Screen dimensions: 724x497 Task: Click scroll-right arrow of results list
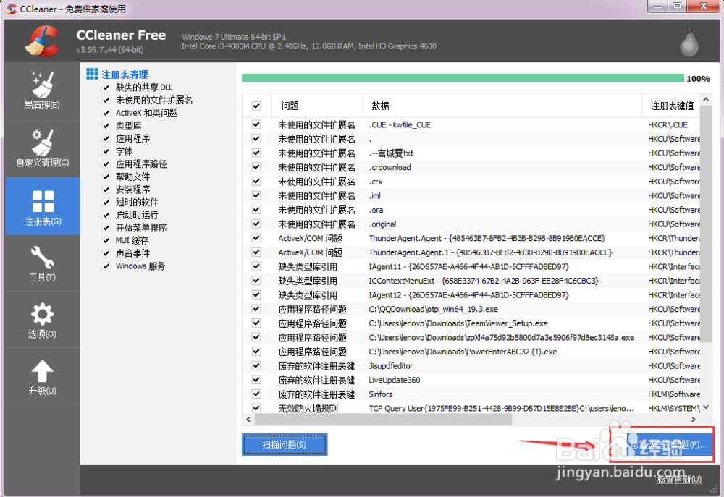click(x=693, y=419)
